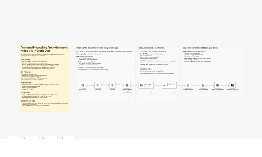Screen dimensions: 262x157
Task: Click the red trigger bolt beside Notion Trigger
Action: (x=78, y=85)
